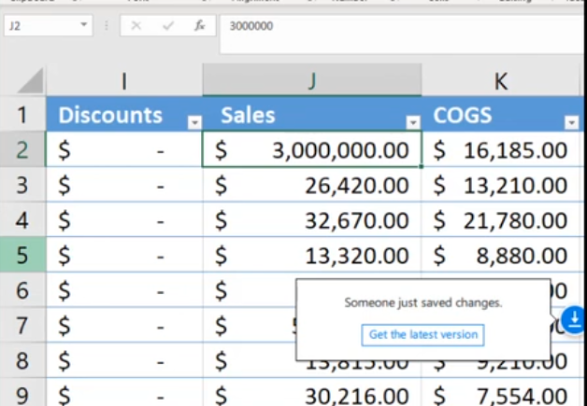The height and width of the screenshot is (406, 587).
Task: Click the Someone just saved changes message
Action: (x=423, y=302)
